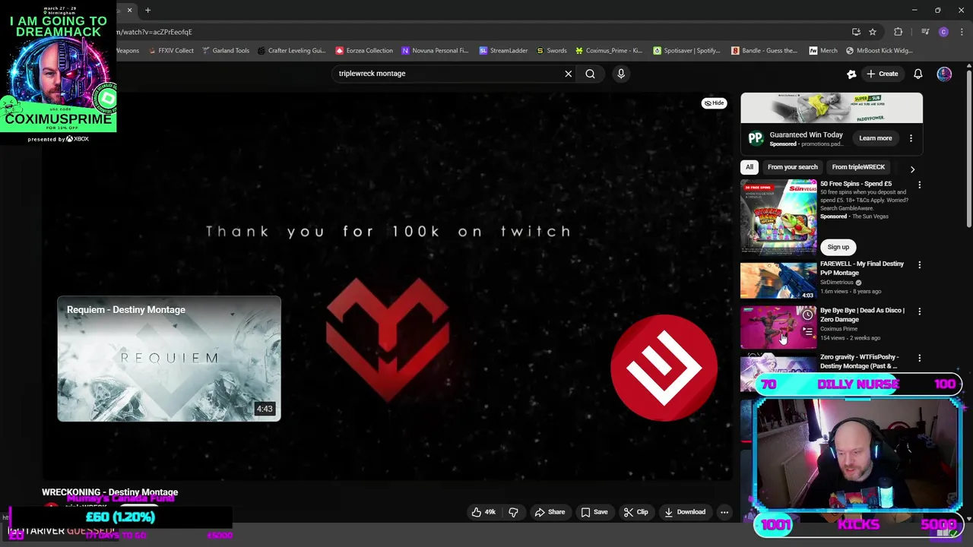Open the Merch bookmark
The width and height of the screenshot is (973, 547).
(x=823, y=51)
